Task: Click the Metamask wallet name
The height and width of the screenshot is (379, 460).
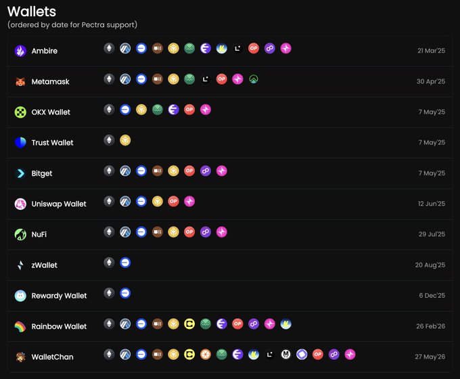Action: (x=51, y=82)
